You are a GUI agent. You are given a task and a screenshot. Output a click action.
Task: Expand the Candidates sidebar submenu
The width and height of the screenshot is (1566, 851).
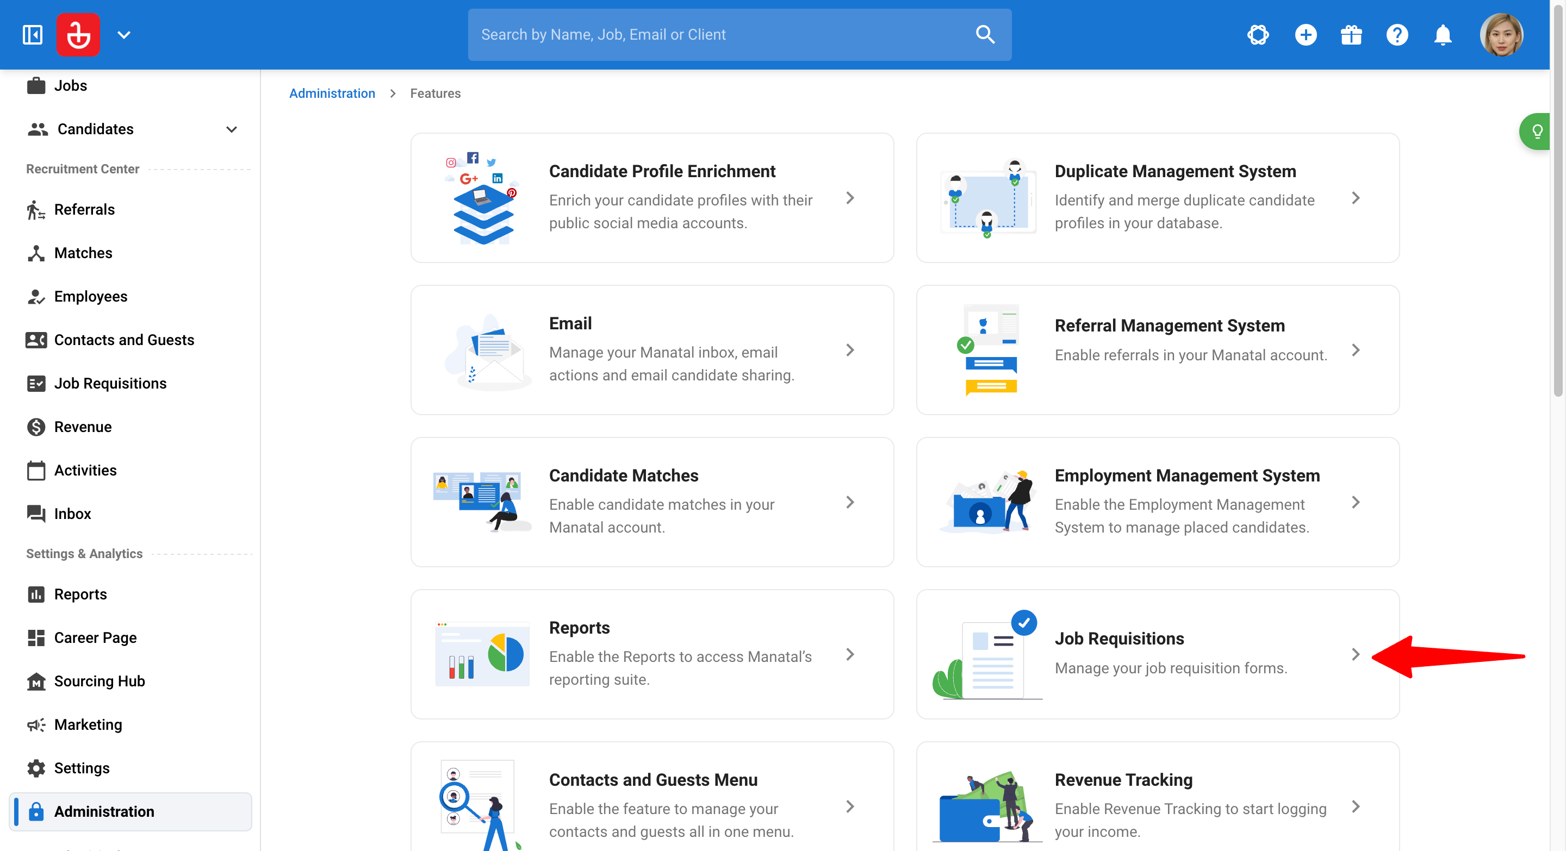coord(232,129)
